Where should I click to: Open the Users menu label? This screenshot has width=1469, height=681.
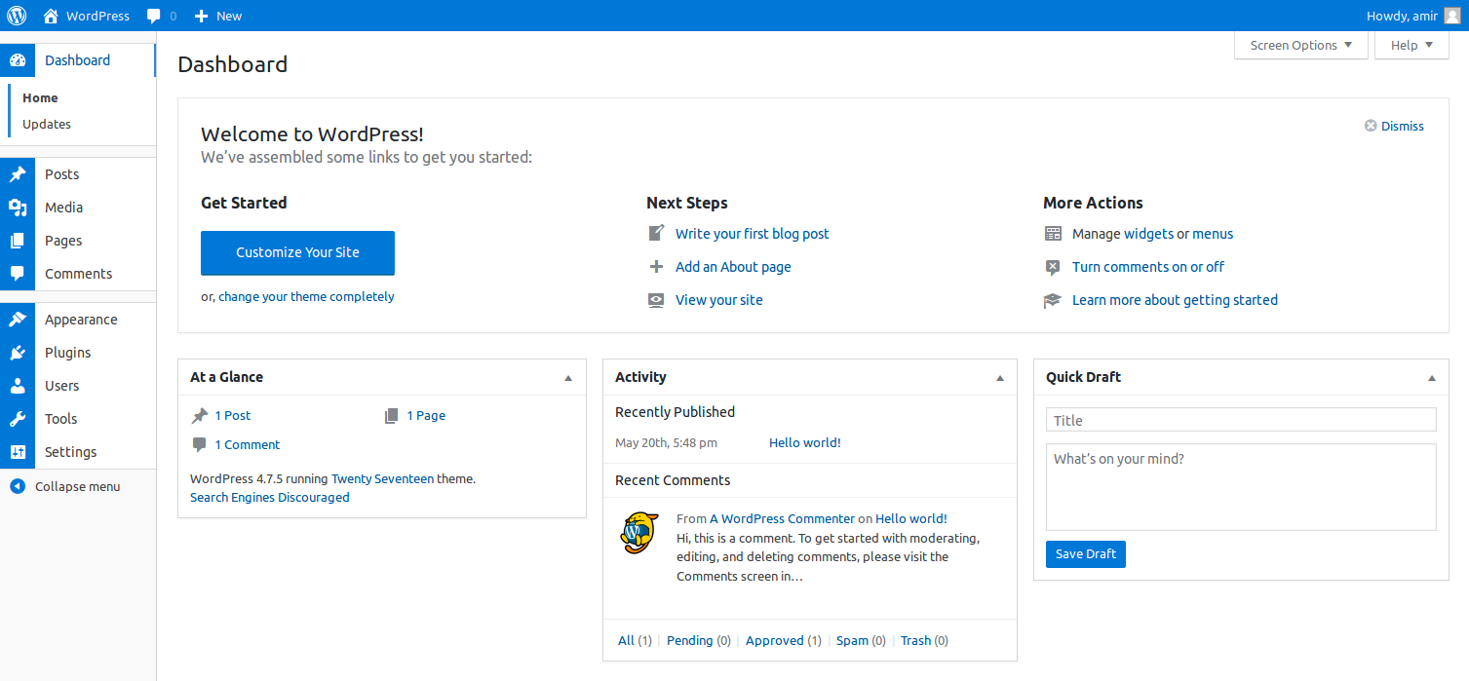pyautogui.click(x=62, y=386)
